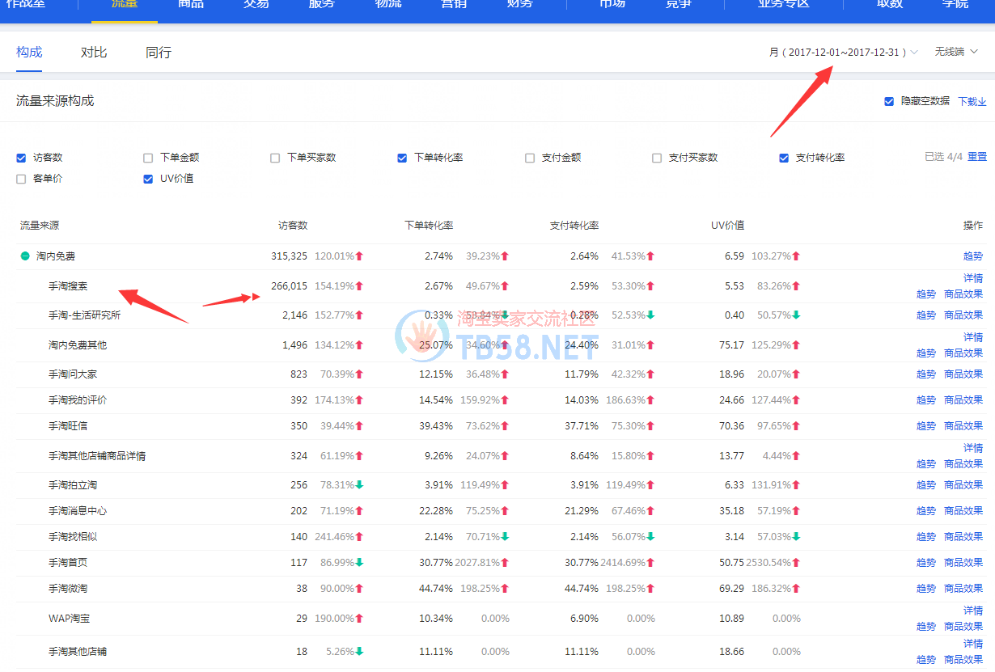Select the 手淘旺信 source name
The width and height of the screenshot is (995, 672).
68,426
